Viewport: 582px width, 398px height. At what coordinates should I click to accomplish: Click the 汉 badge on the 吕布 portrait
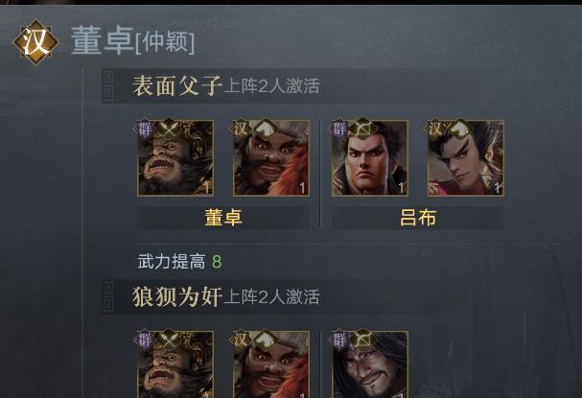pos(434,129)
